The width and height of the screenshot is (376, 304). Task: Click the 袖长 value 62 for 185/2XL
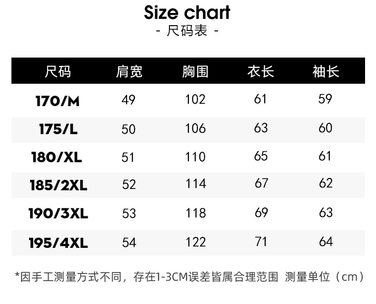pos(326,184)
